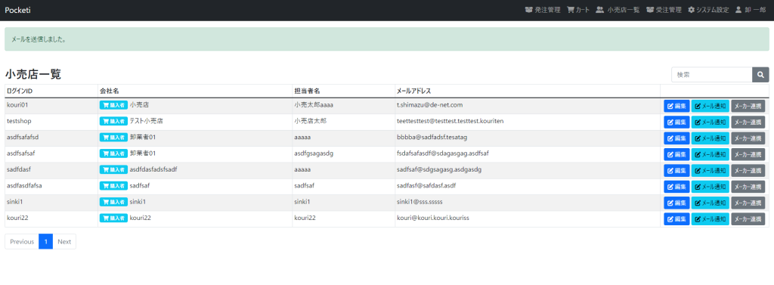
Task: Click the 購入者 badge in the asdfsafafsd row
Action: point(113,138)
